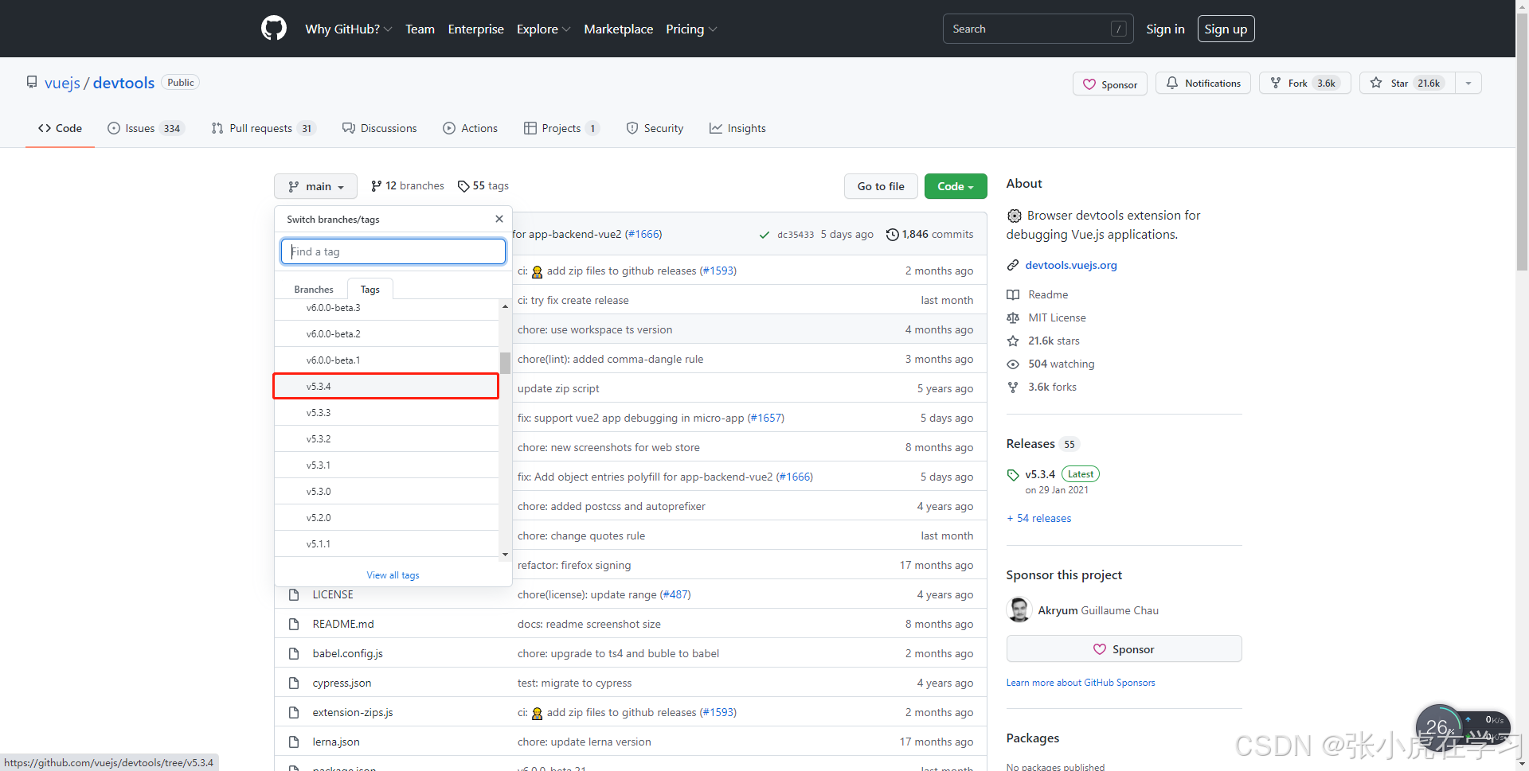The width and height of the screenshot is (1529, 771).
Task: Open the 1,846 commits history
Action: (x=929, y=234)
